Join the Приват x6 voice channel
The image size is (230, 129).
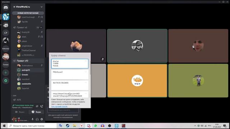click(x=28, y=27)
